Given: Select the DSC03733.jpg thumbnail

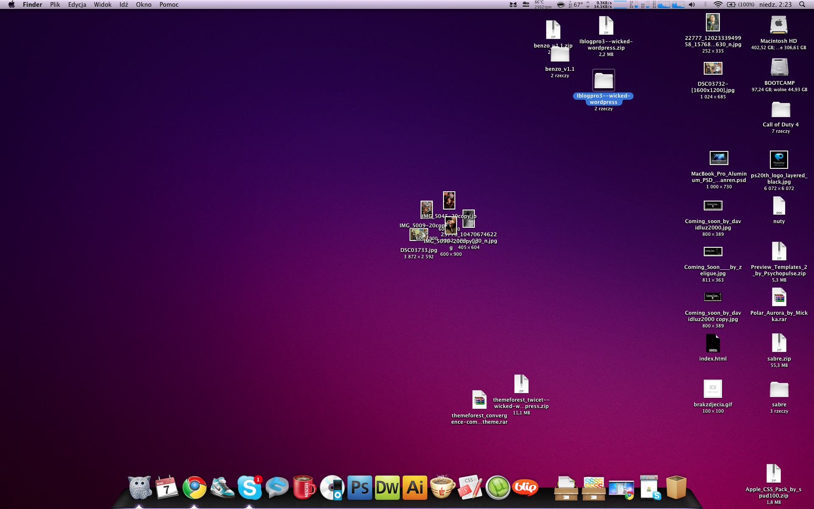Looking at the screenshot, I should [418, 235].
